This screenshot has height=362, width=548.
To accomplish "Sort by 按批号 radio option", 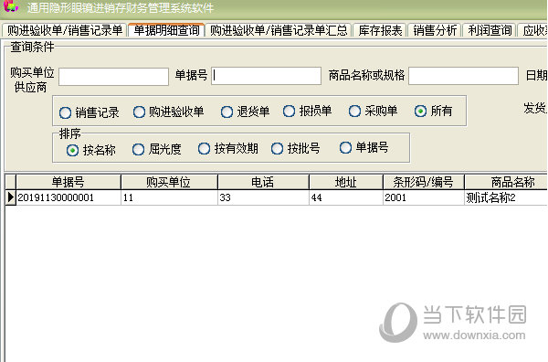I will coord(295,149).
